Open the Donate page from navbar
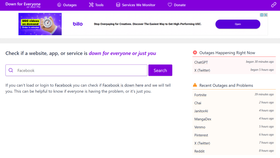The image size is (280, 158). pos(179,5)
